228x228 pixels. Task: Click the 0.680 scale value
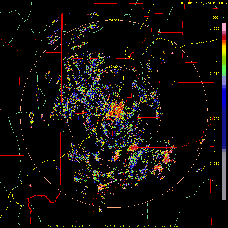tap(215, 96)
